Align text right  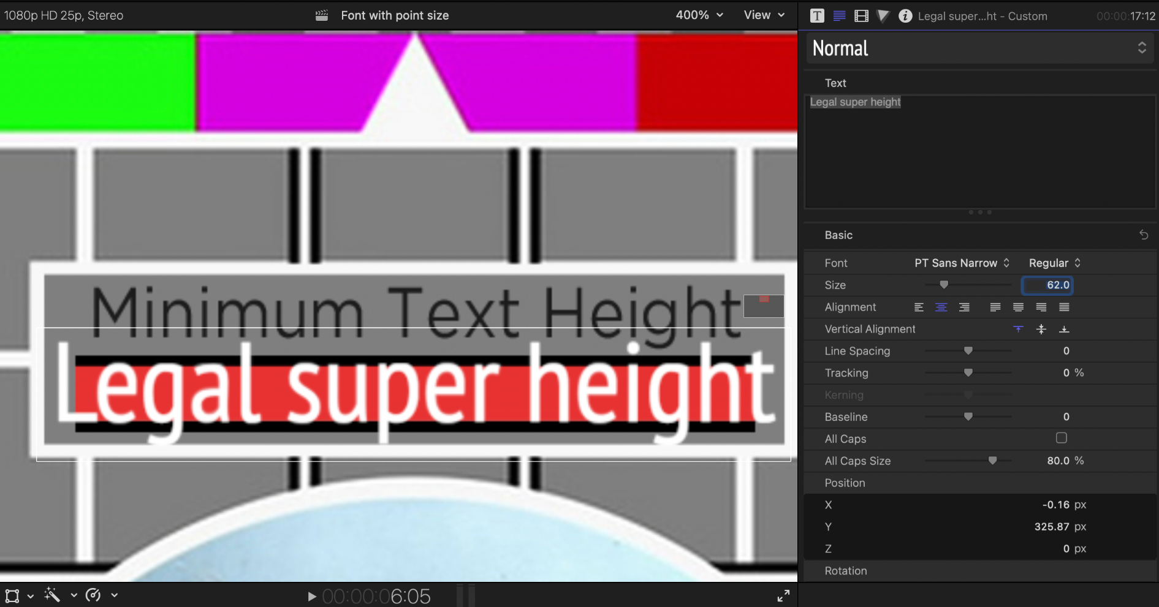pos(964,307)
